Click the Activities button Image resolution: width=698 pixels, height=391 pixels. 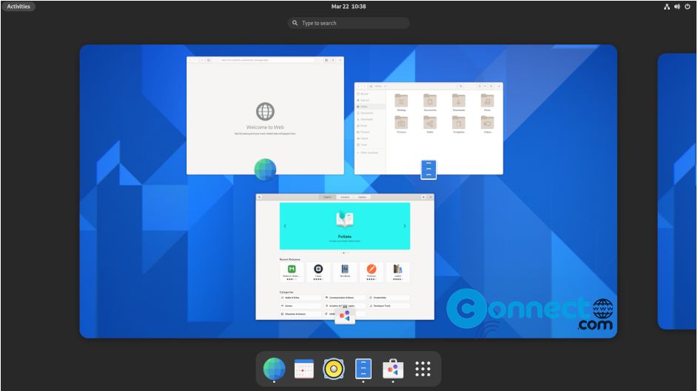[19, 7]
